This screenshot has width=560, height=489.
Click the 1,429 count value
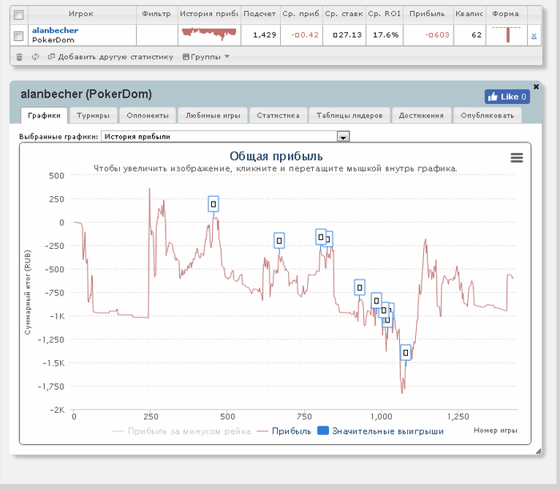[264, 34]
